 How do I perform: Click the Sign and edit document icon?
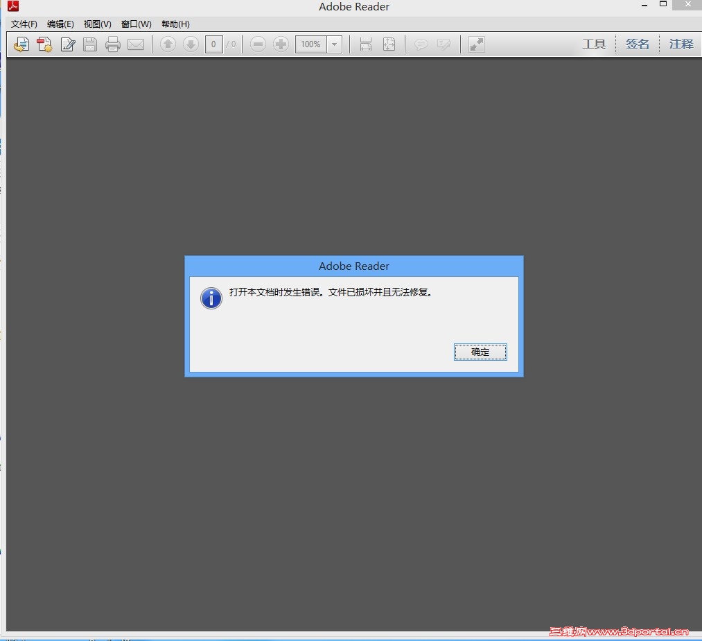tap(68, 44)
